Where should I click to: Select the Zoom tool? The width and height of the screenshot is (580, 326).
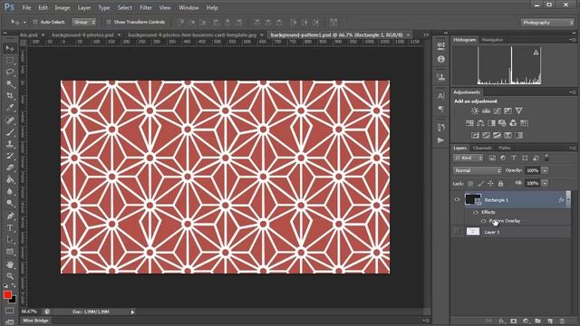click(10, 276)
